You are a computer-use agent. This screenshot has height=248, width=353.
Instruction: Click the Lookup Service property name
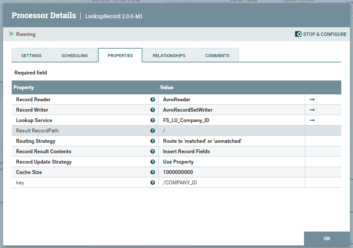[34, 120]
